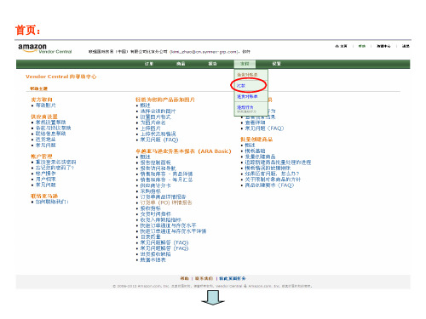Viewport: 426px width, 319px height.
Task: Click the ARA Basic section heading
Action: click(x=183, y=151)
